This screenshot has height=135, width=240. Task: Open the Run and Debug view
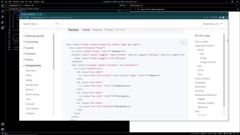click(3, 22)
